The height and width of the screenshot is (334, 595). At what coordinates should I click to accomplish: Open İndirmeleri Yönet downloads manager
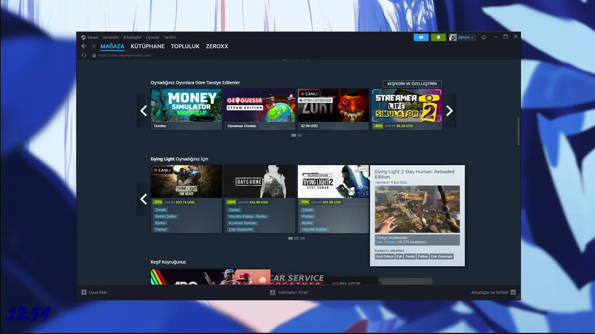click(x=289, y=292)
